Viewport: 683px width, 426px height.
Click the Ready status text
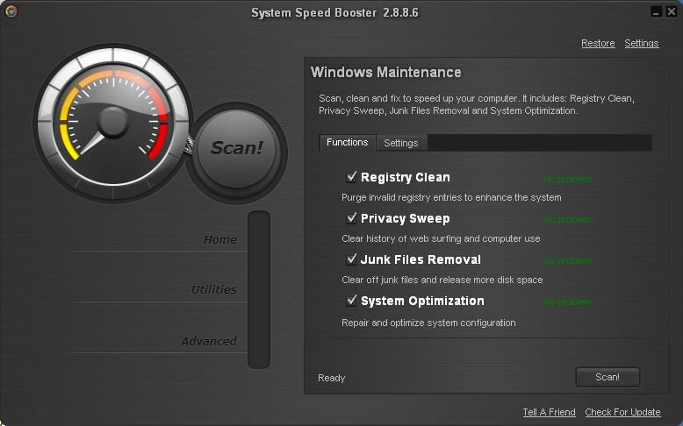332,378
